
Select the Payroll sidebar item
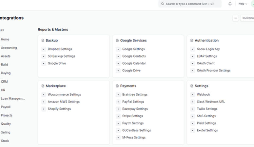tap(6, 107)
